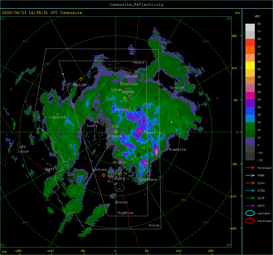Click the Limestone label

click(57, 117)
